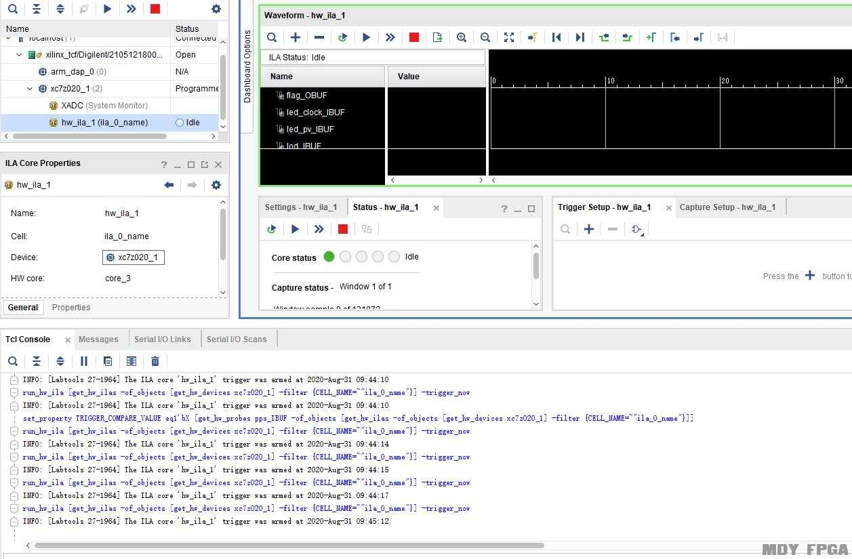Go to next marker in the waveform
Image resolution: width=852 pixels, height=559 pixels.
[x=698, y=37]
